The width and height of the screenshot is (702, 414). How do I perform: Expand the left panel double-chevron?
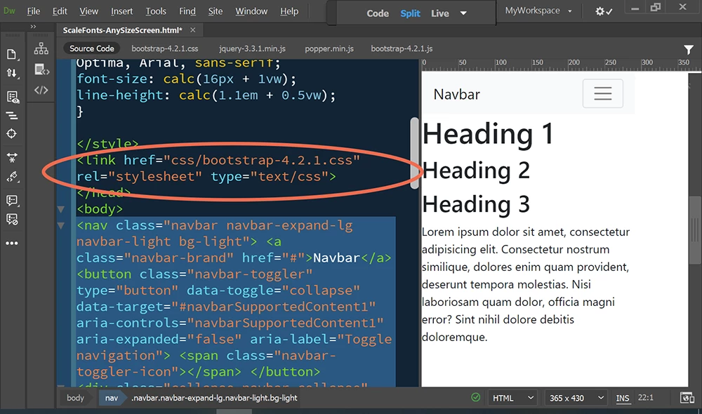(33, 27)
